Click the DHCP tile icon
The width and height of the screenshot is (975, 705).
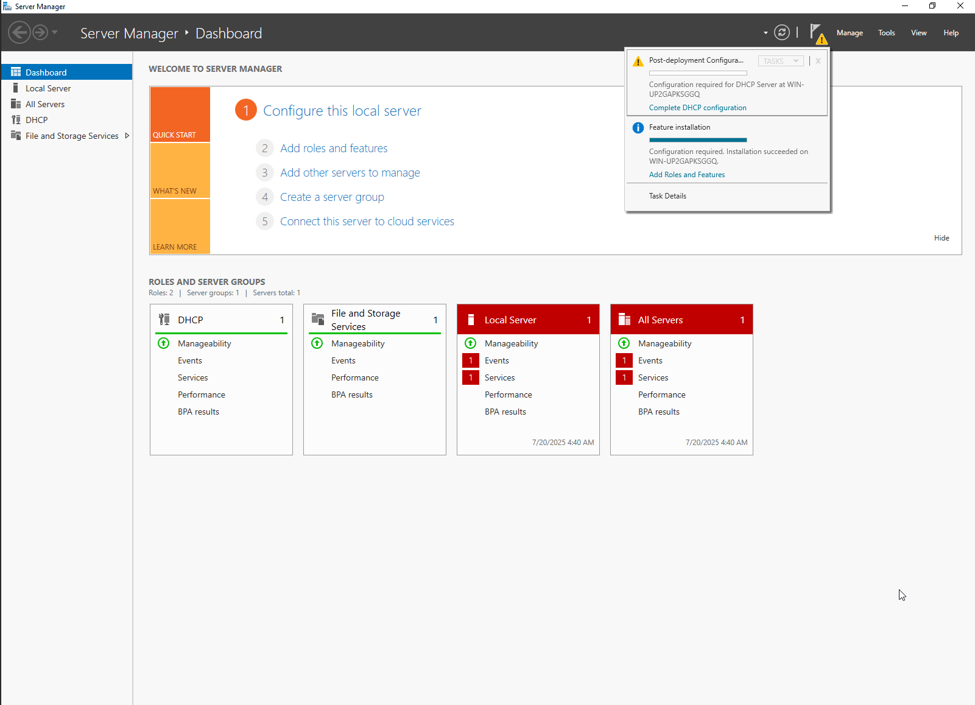[x=164, y=320]
